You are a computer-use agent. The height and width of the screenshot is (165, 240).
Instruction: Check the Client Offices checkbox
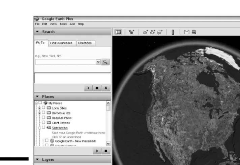[43, 122]
